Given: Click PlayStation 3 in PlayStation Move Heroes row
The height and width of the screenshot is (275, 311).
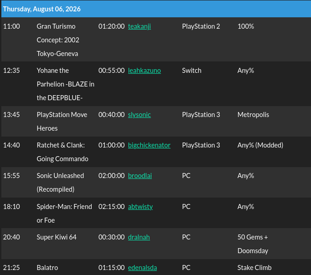Looking at the screenshot, I should tap(201, 115).
